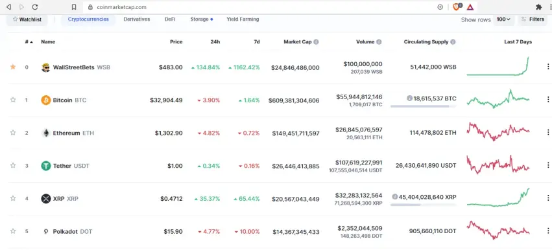Screen dimensions: 552x250
Task: Open the WallStreetBets 7-day sparkline chart
Action: [x=498, y=67]
